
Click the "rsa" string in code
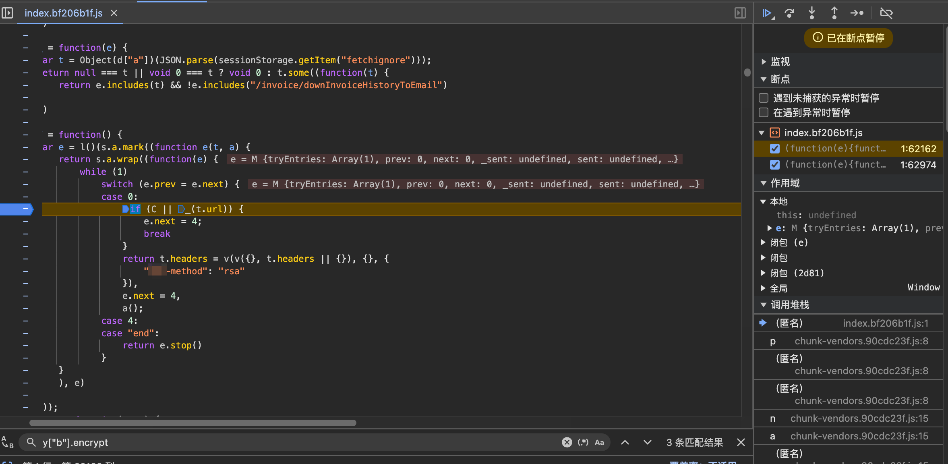[231, 271]
